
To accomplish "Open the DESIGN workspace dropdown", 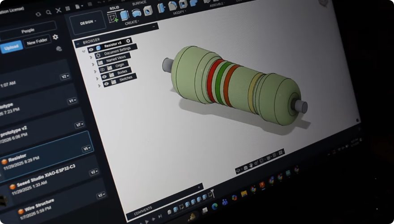I will click(x=88, y=22).
